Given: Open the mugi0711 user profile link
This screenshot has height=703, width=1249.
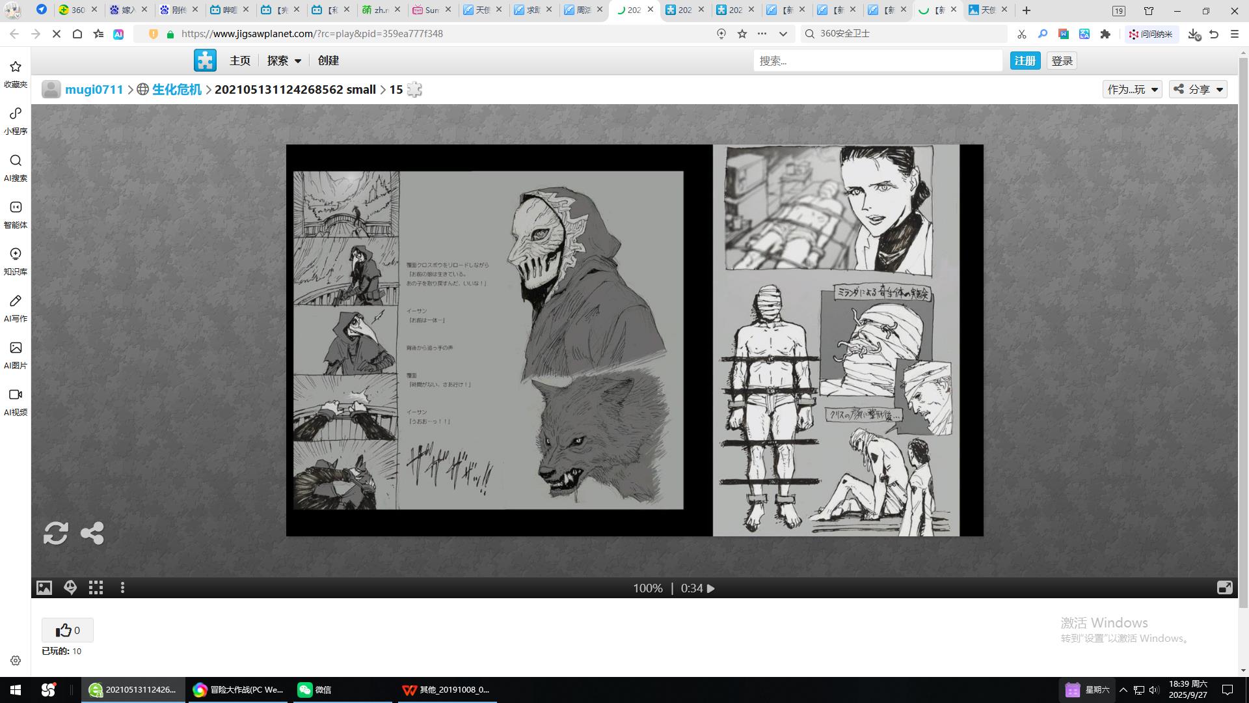Looking at the screenshot, I should (94, 89).
